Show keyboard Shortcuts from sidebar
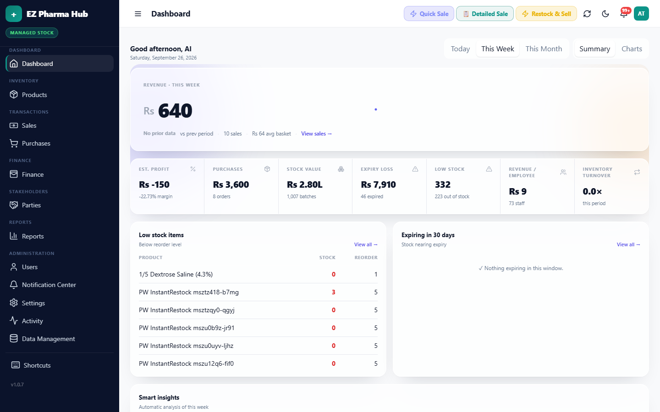 pyautogui.click(x=60, y=365)
